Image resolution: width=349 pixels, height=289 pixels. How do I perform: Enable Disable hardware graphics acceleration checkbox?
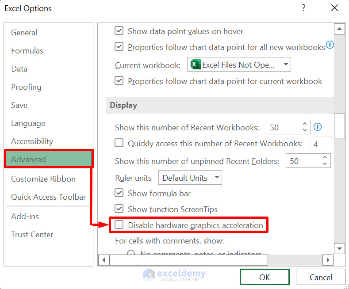(119, 225)
